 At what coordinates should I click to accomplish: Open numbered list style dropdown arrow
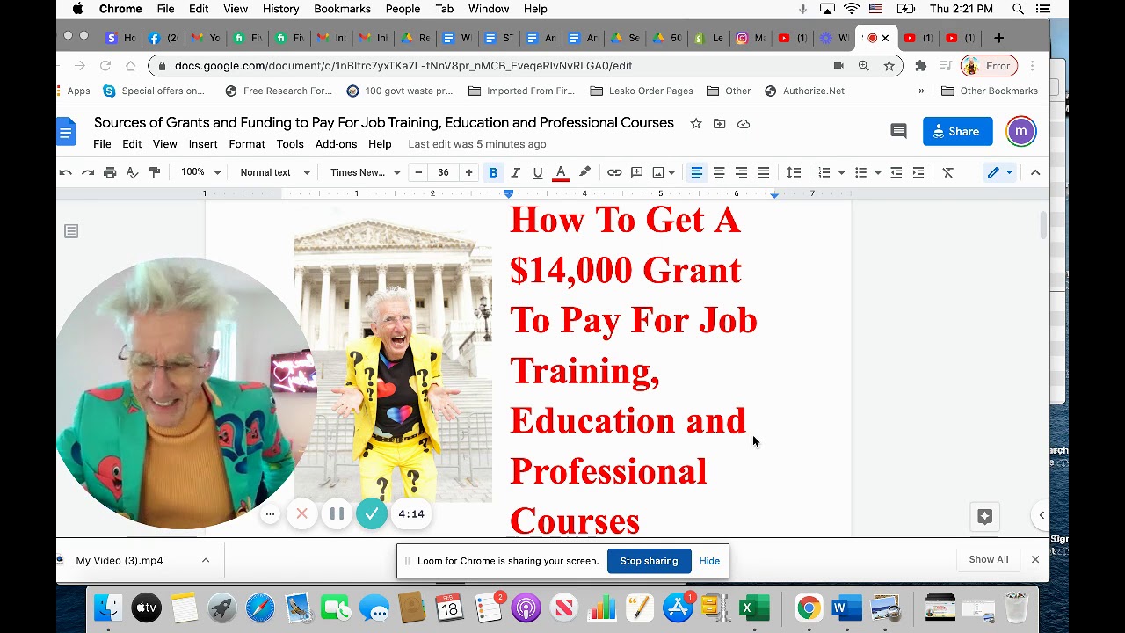(x=841, y=172)
